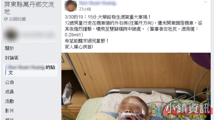
Task: Open the post options chevron
Action: click(205, 2)
